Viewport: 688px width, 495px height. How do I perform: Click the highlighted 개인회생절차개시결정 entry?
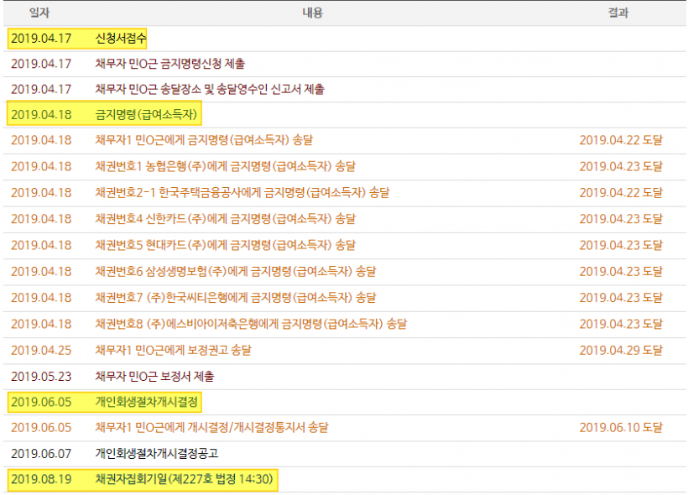click(147, 402)
